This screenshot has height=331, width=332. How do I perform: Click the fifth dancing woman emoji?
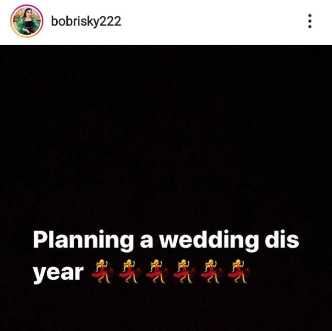pyautogui.click(x=212, y=272)
